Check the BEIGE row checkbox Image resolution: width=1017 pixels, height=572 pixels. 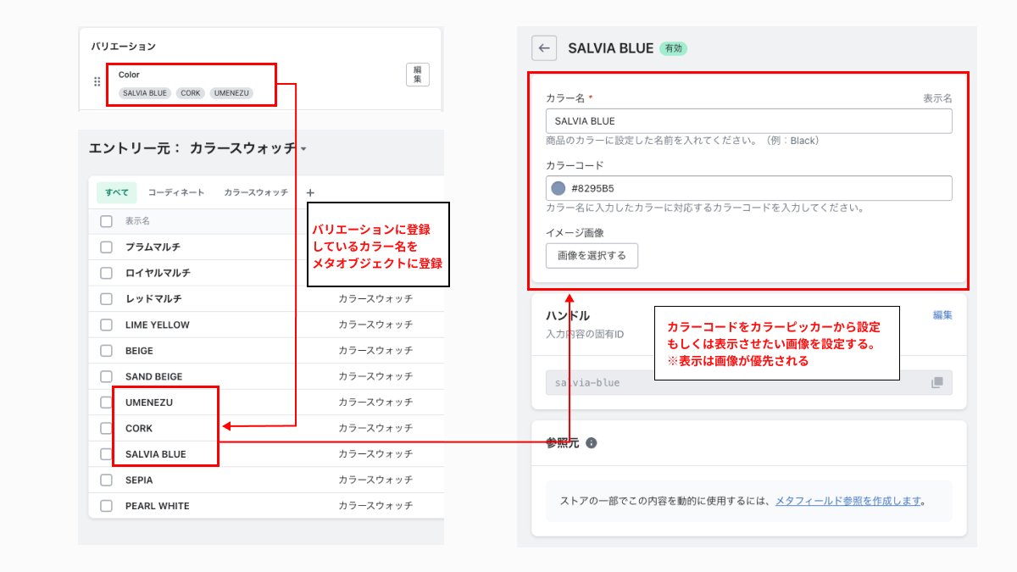tap(106, 351)
